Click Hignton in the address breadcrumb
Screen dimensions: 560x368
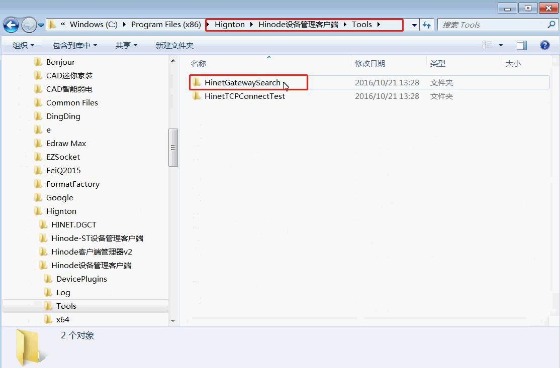pyautogui.click(x=229, y=25)
